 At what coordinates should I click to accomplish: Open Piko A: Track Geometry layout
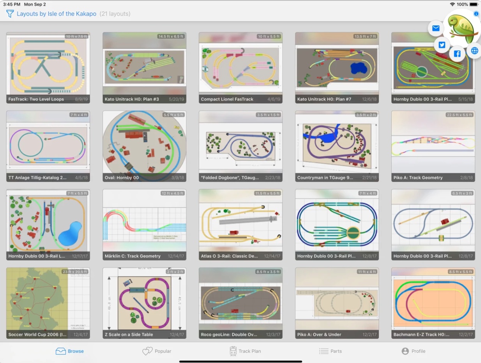tap(433, 146)
